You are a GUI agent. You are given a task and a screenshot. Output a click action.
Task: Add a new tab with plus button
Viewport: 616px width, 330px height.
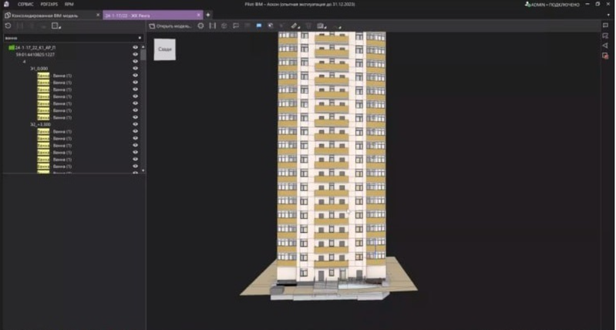pos(207,15)
